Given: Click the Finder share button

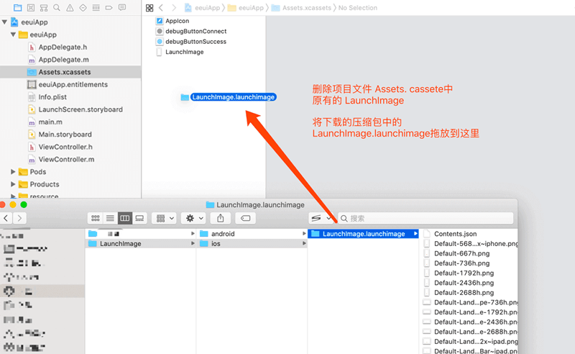Looking at the screenshot, I should (221, 218).
